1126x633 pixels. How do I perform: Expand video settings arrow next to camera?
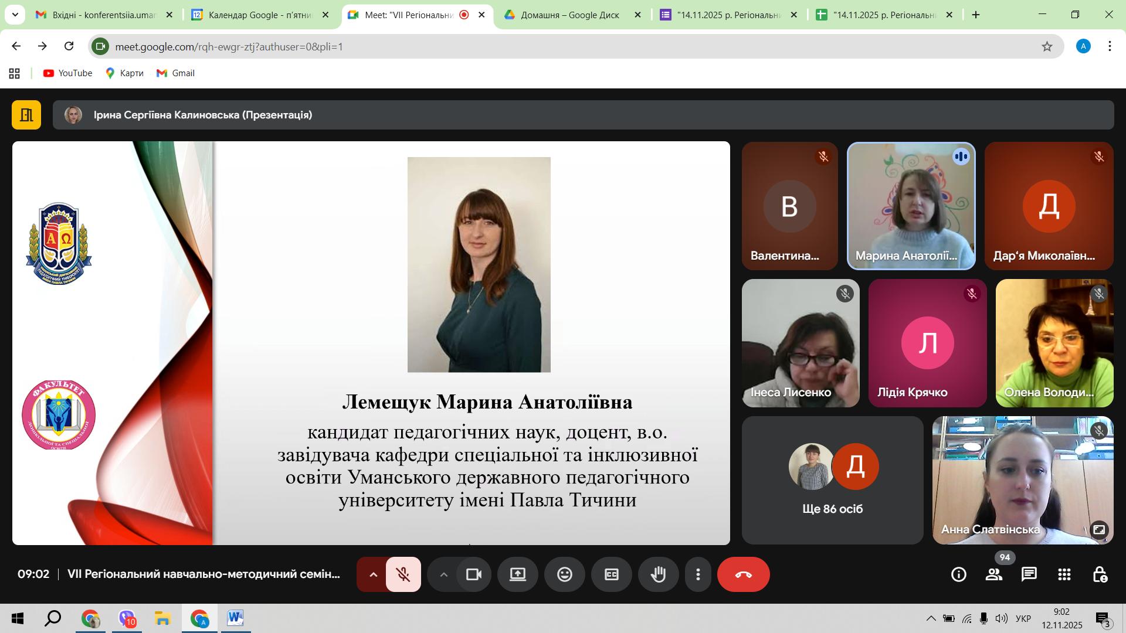444,574
